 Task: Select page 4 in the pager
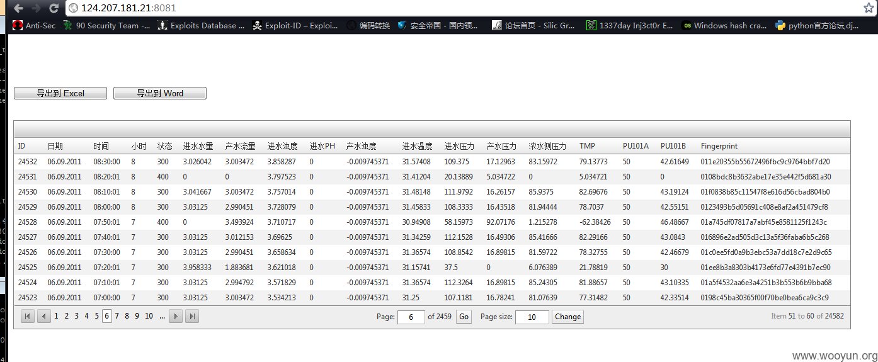click(x=86, y=316)
